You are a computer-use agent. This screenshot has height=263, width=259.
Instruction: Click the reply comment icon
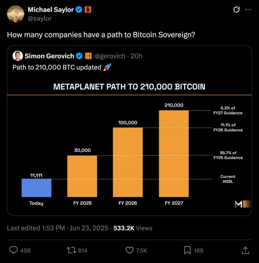coord(13,251)
